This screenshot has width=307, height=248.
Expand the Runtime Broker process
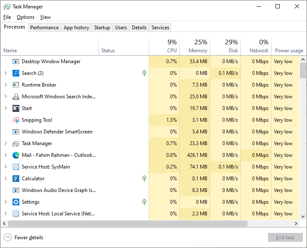tap(5, 85)
